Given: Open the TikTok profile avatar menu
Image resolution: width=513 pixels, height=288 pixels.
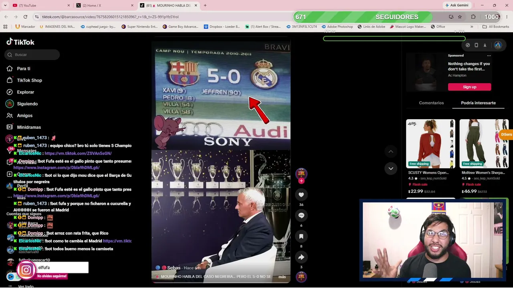Looking at the screenshot, I should click(x=498, y=45).
